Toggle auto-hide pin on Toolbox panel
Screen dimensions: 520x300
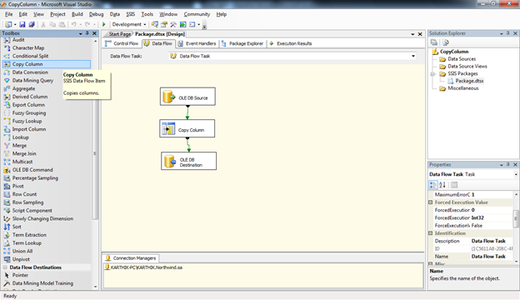(87, 33)
